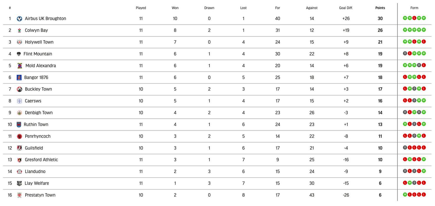Click the Form column header
The height and width of the screenshot is (206, 435).
(x=414, y=8)
